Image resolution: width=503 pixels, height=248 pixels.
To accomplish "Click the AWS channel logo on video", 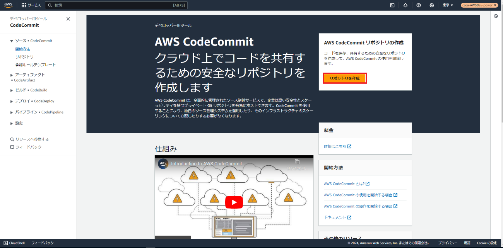I will click(x=163, y=163).
